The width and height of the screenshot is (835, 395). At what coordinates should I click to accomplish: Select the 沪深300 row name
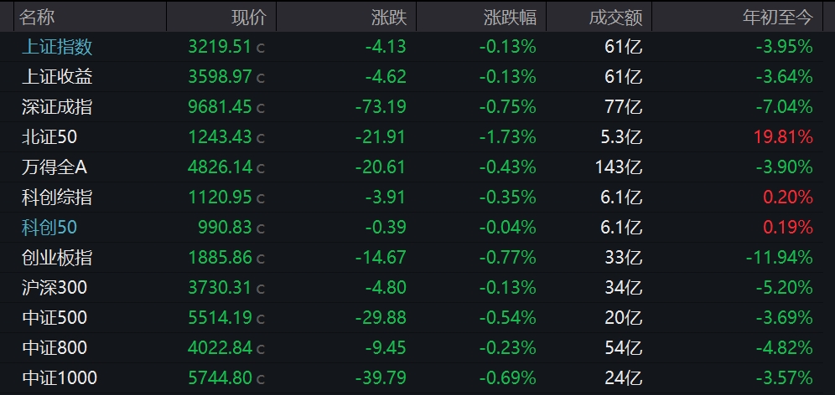point(54,288)
